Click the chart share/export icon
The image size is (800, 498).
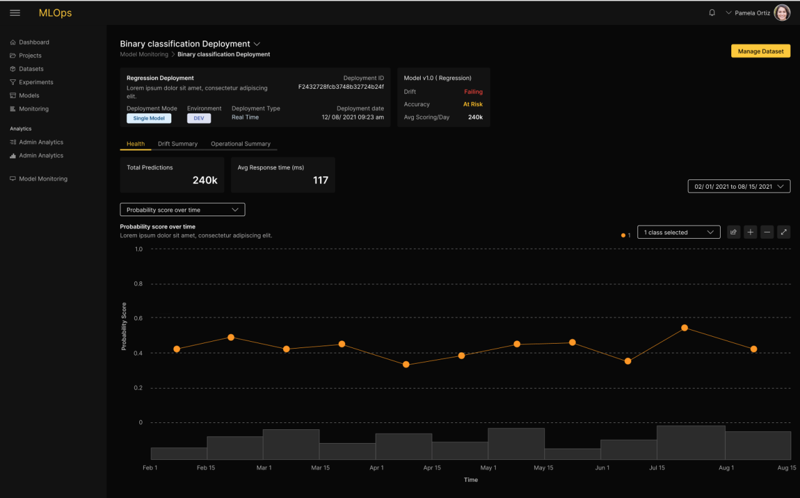point(734,232)
